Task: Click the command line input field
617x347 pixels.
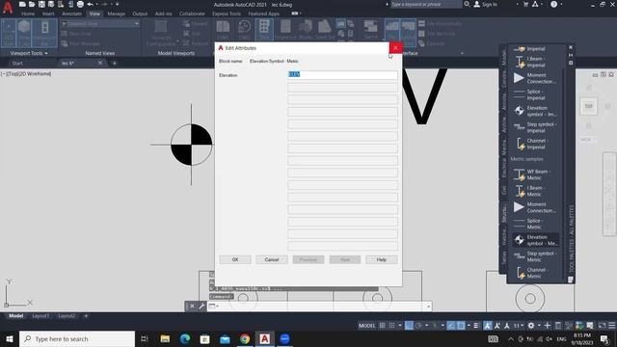Action: coord(319,307)
